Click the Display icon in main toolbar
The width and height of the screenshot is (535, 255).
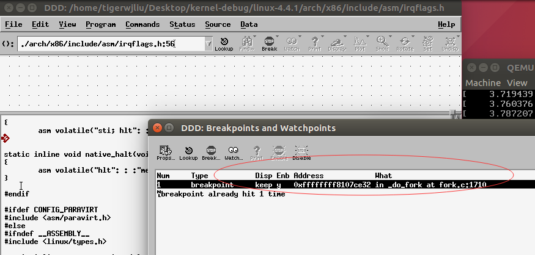pyautogui.click(x=337, y=44)
